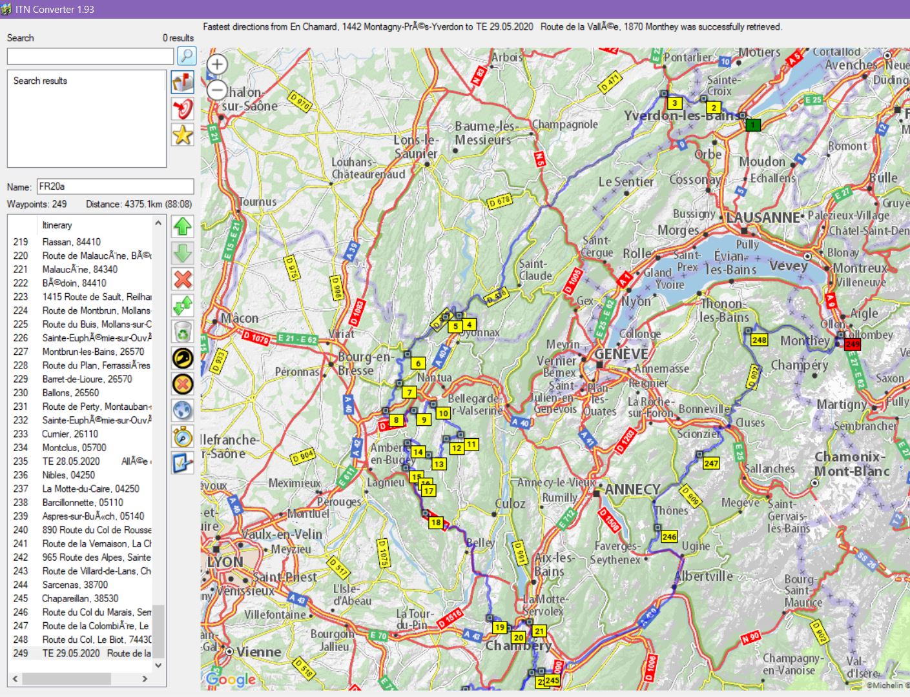Click itinerary scroll up arrow
910x697 pixels.
[x=158, y=223]
